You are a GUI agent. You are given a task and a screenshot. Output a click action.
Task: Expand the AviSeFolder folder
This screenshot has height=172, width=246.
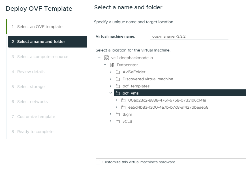111,72
